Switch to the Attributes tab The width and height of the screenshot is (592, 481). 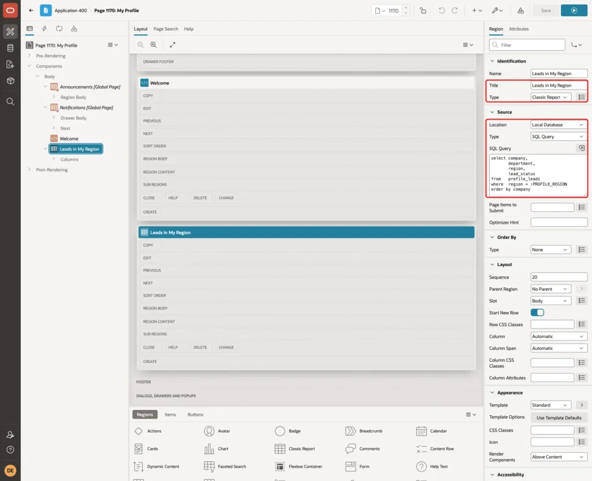coord(519,29)
